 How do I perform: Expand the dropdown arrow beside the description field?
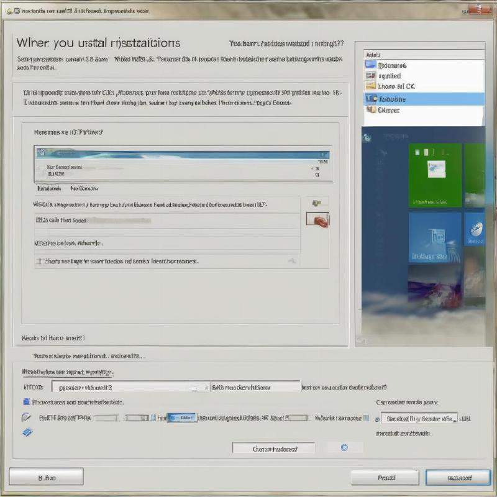(207, 387)
